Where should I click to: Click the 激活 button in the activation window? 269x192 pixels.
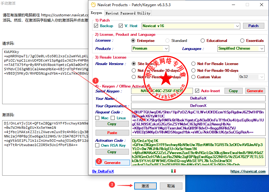tap(145, 186)
